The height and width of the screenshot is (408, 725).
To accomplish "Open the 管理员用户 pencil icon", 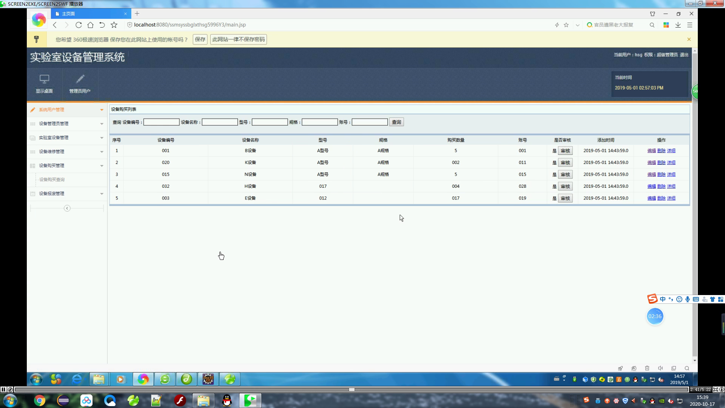I will pyautogui.click(x=80, y=79).
